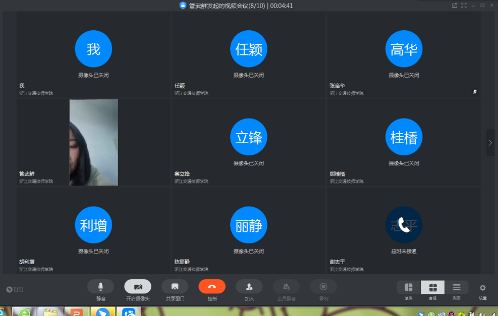
Task: Mute all participants with 全员静音
Action: tap(286, 286)
